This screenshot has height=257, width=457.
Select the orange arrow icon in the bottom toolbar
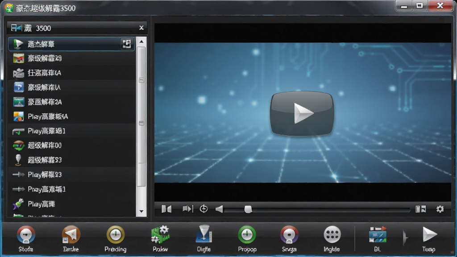[x=71, y=235]
